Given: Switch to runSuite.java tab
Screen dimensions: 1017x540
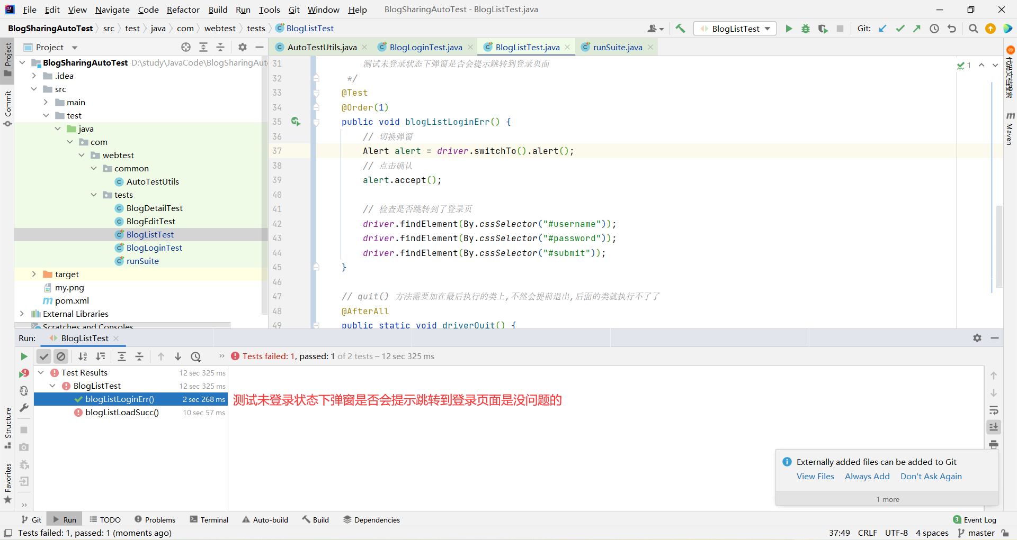Looking at the screenshot, I should tap(617, 47).
